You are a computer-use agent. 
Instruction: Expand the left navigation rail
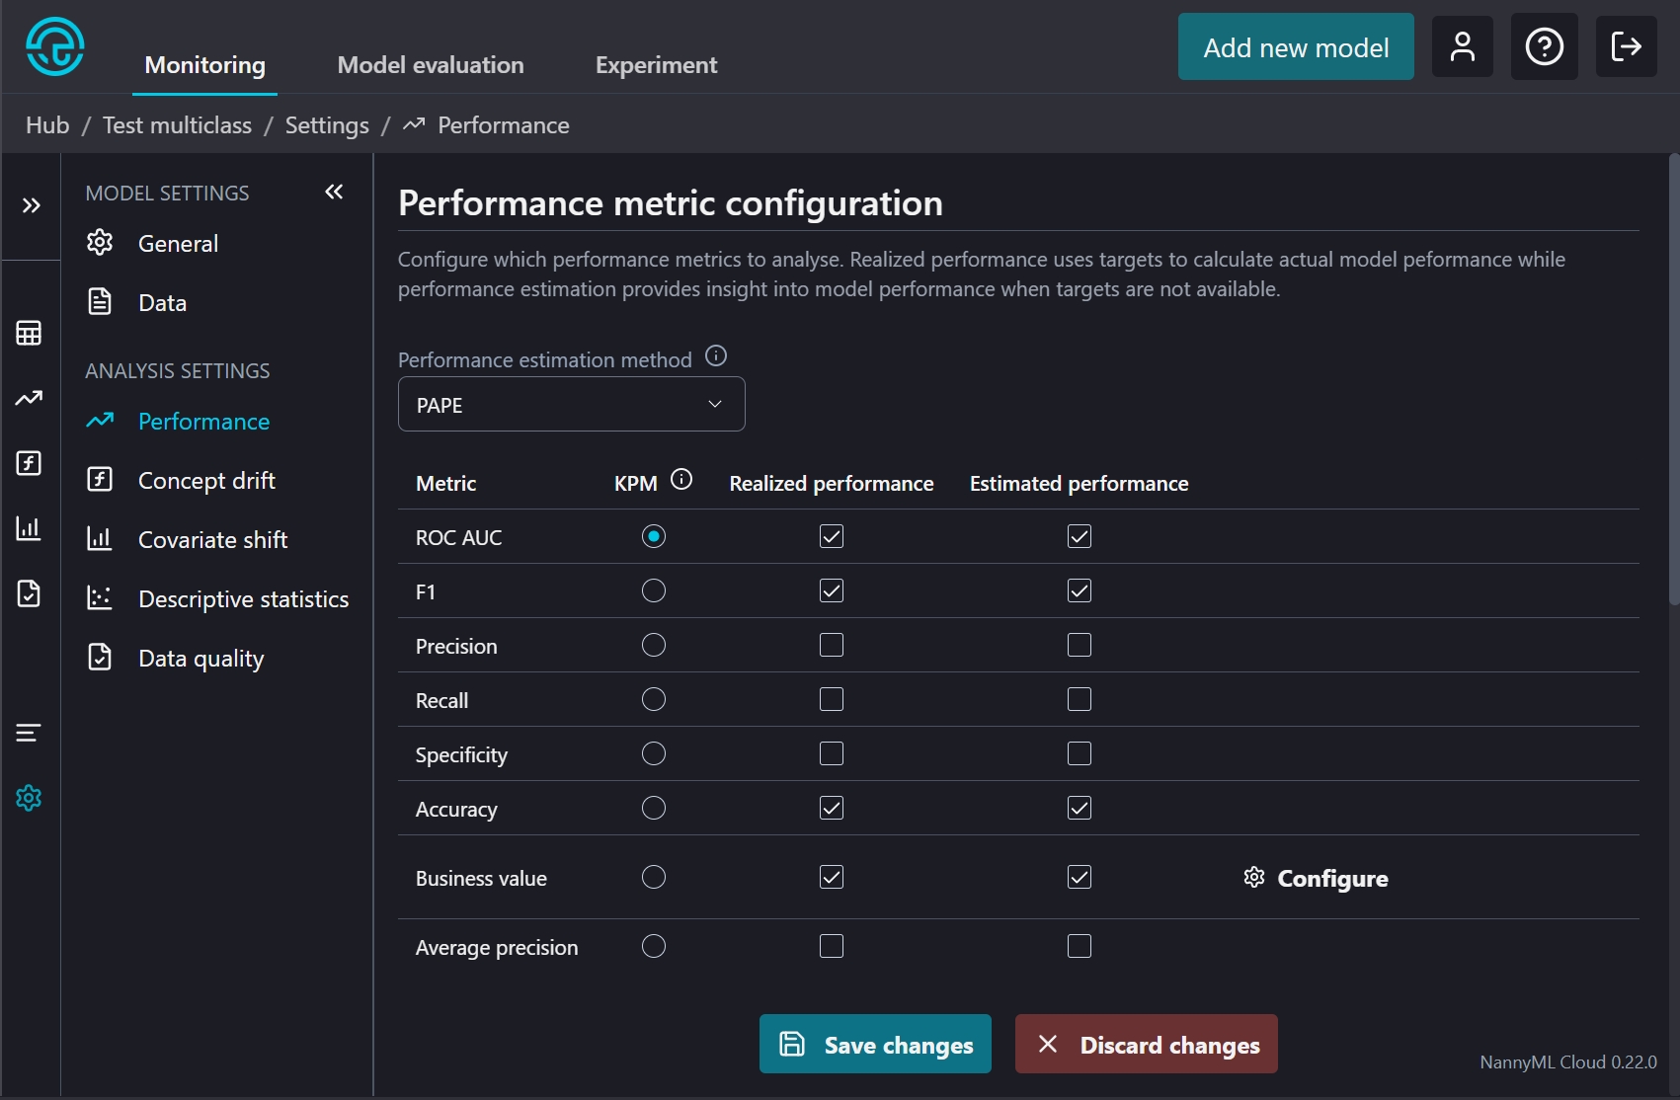coord(31,205)
